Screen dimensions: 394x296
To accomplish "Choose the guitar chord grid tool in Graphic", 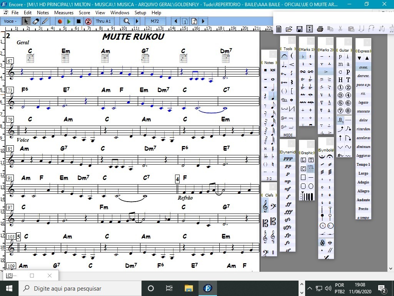I will 311,169.
